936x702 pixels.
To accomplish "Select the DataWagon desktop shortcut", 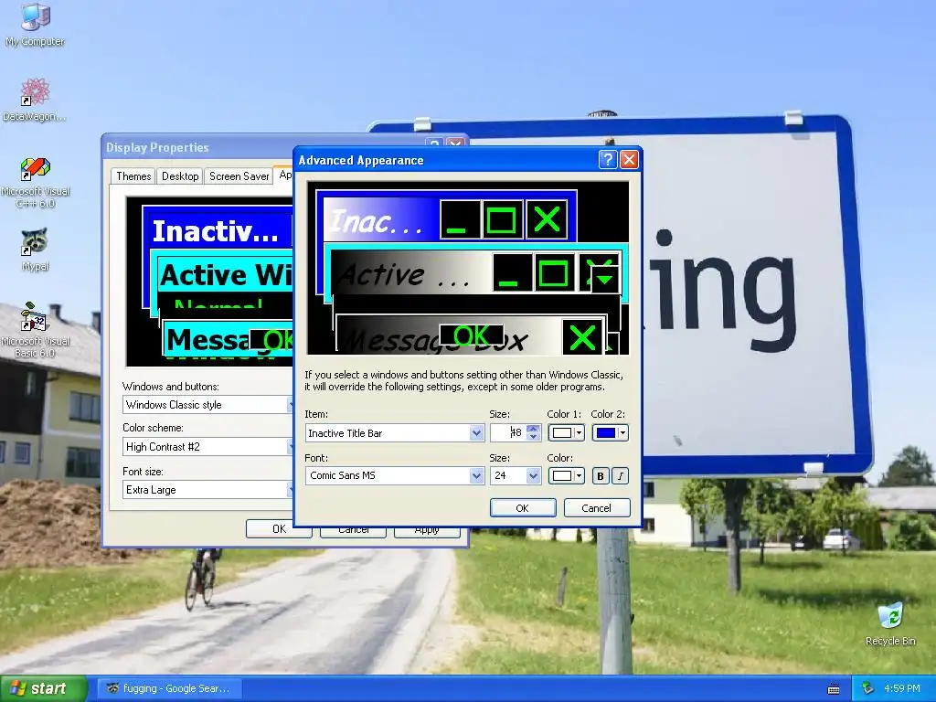I will [x=35, y=100].
